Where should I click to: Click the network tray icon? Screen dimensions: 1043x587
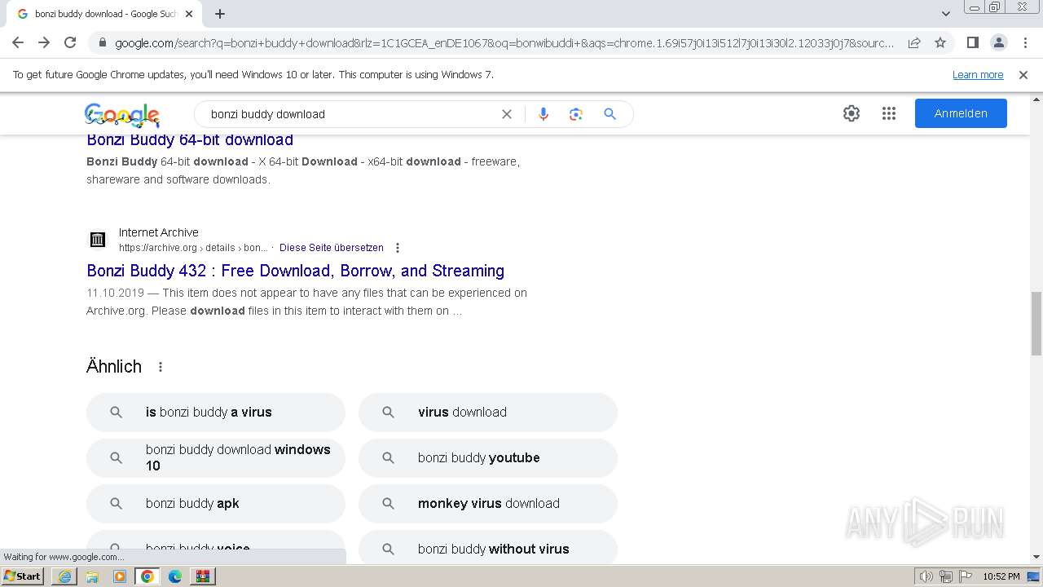tap(946, 576)
